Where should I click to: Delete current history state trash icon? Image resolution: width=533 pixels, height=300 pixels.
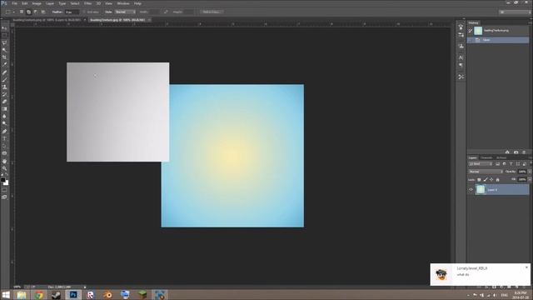coord(524,152)
